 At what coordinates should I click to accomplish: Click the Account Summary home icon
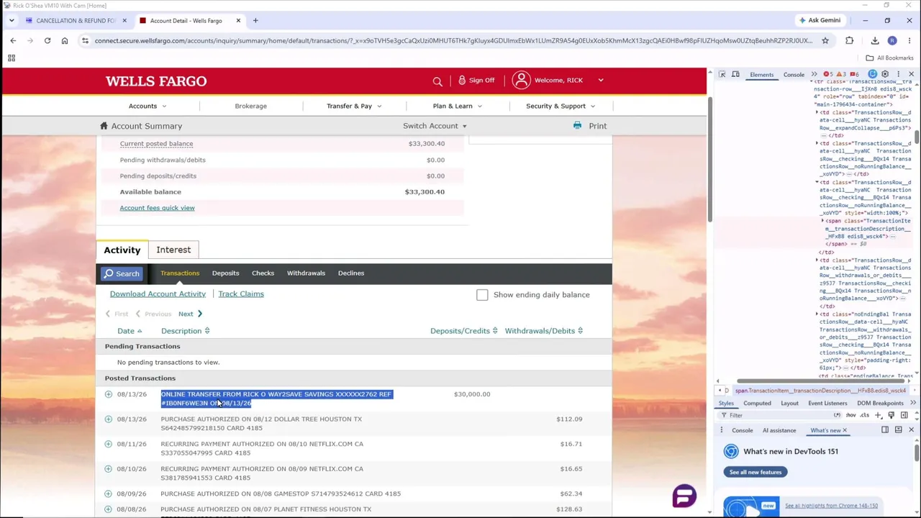(104, 126)
